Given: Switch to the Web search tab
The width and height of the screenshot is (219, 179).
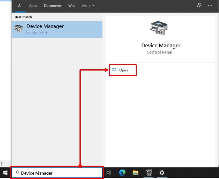Looking at the screenshot, I should [x=72, y=6].
